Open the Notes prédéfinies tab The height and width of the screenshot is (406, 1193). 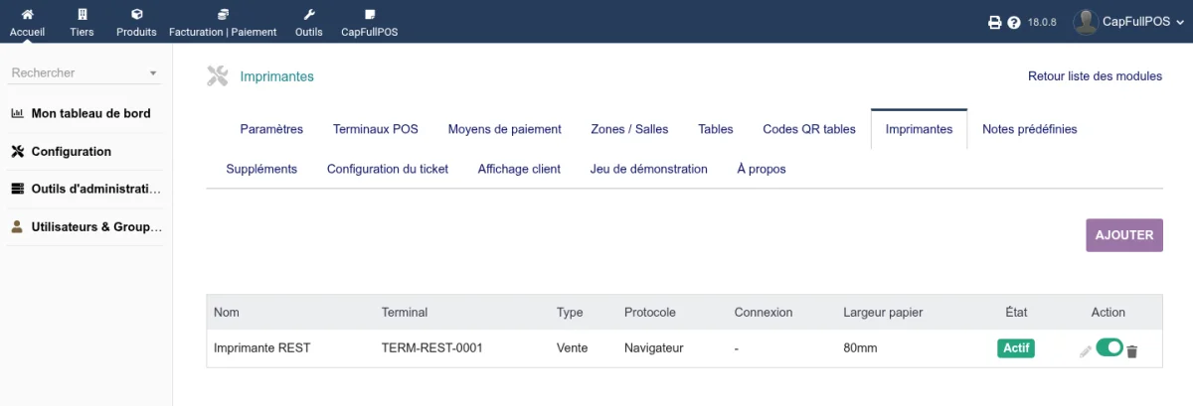(x=1030, y=129)
